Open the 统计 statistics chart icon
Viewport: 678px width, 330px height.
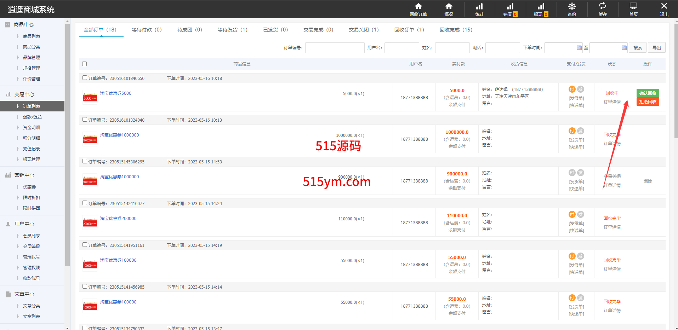coord(479,6)
